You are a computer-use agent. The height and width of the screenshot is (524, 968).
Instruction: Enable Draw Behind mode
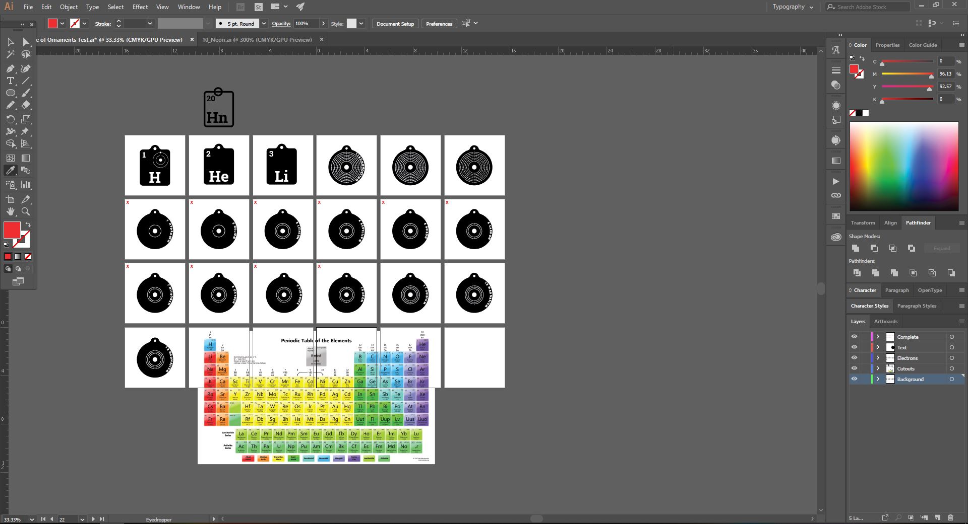tap(18, 269)
